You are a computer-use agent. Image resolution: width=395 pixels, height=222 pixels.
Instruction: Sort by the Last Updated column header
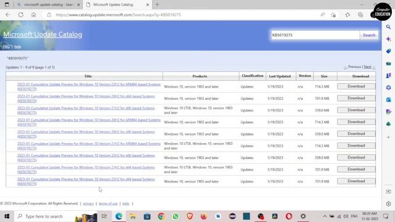[280, 76]
